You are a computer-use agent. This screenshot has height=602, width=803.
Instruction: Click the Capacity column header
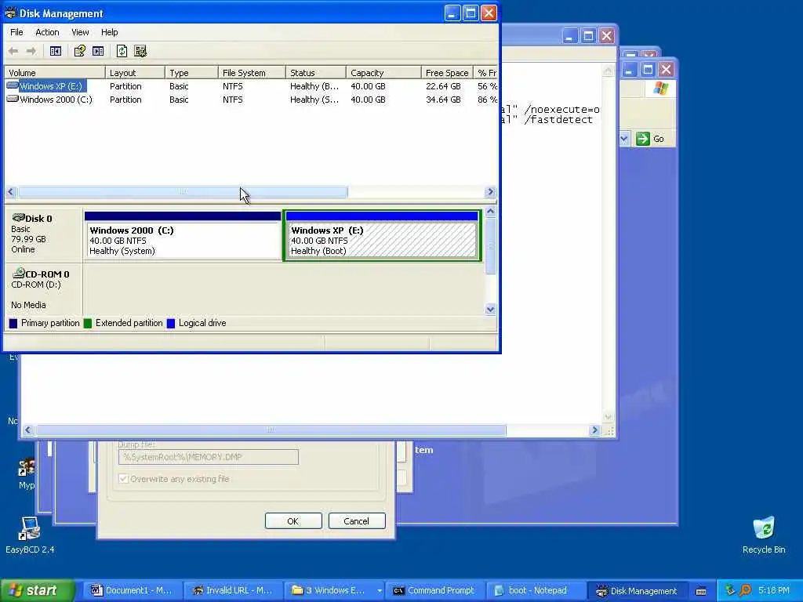coord(383,73)
